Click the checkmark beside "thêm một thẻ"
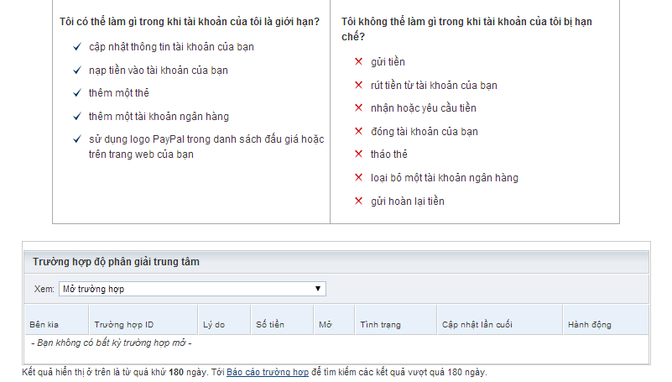 point(77,92)
